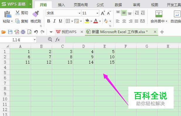Decrease indent icon
Viewport: 181px width, 116px height.
point(137,13)
